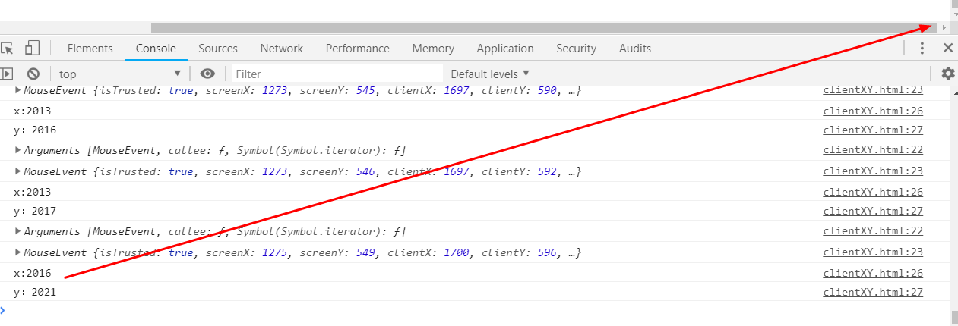Expand MouseEvent with clientY 590

coord(18,90)
